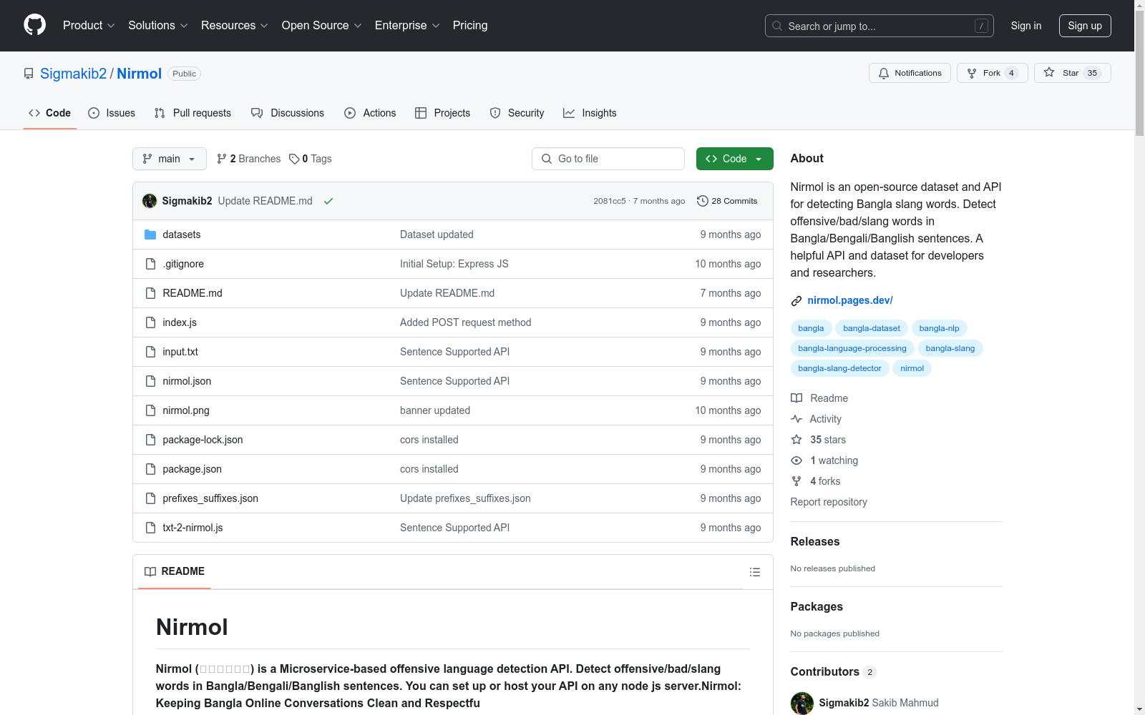Open the Pull requests tab

(x=193, y=113)
